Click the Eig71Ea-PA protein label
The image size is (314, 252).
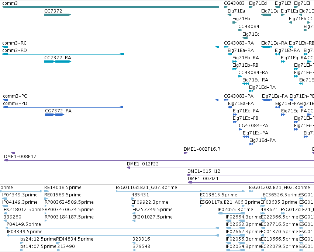241,104
